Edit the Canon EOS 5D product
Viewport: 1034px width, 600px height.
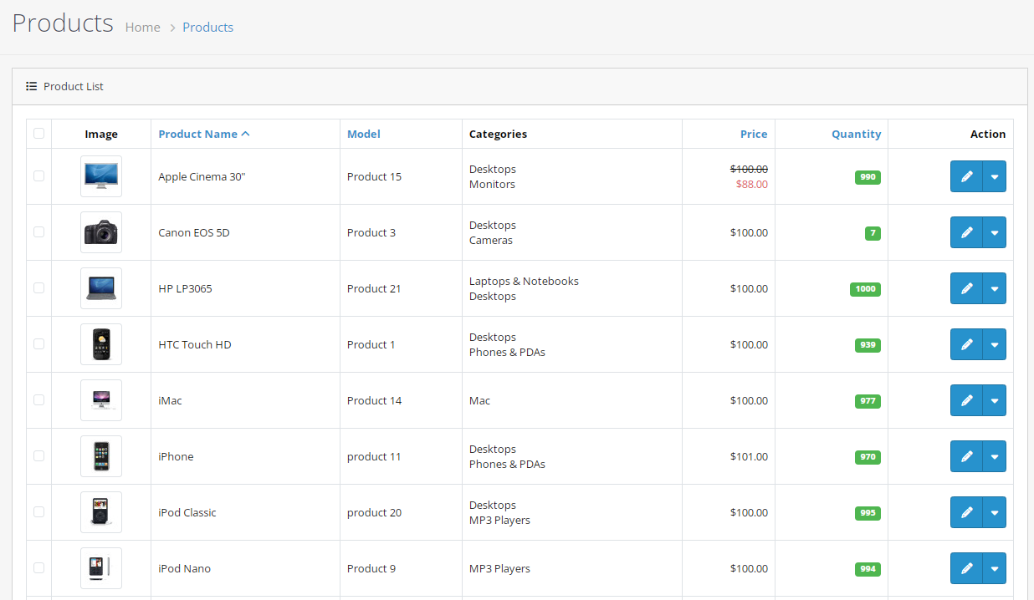coord(966,232)
